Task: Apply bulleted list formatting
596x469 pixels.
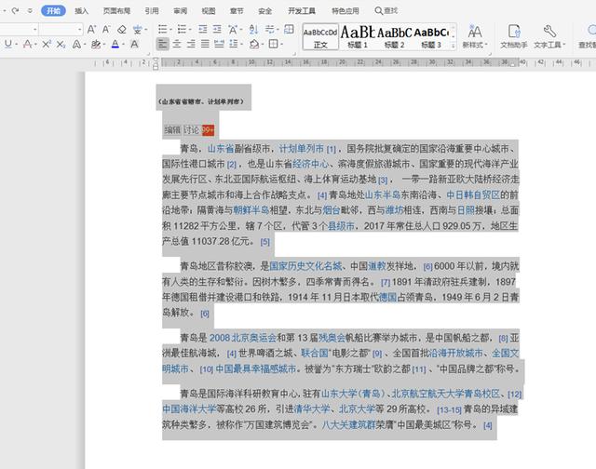Action: point(163,29)
